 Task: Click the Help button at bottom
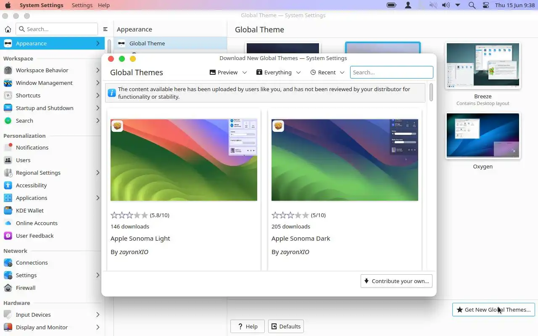[247, 326]
